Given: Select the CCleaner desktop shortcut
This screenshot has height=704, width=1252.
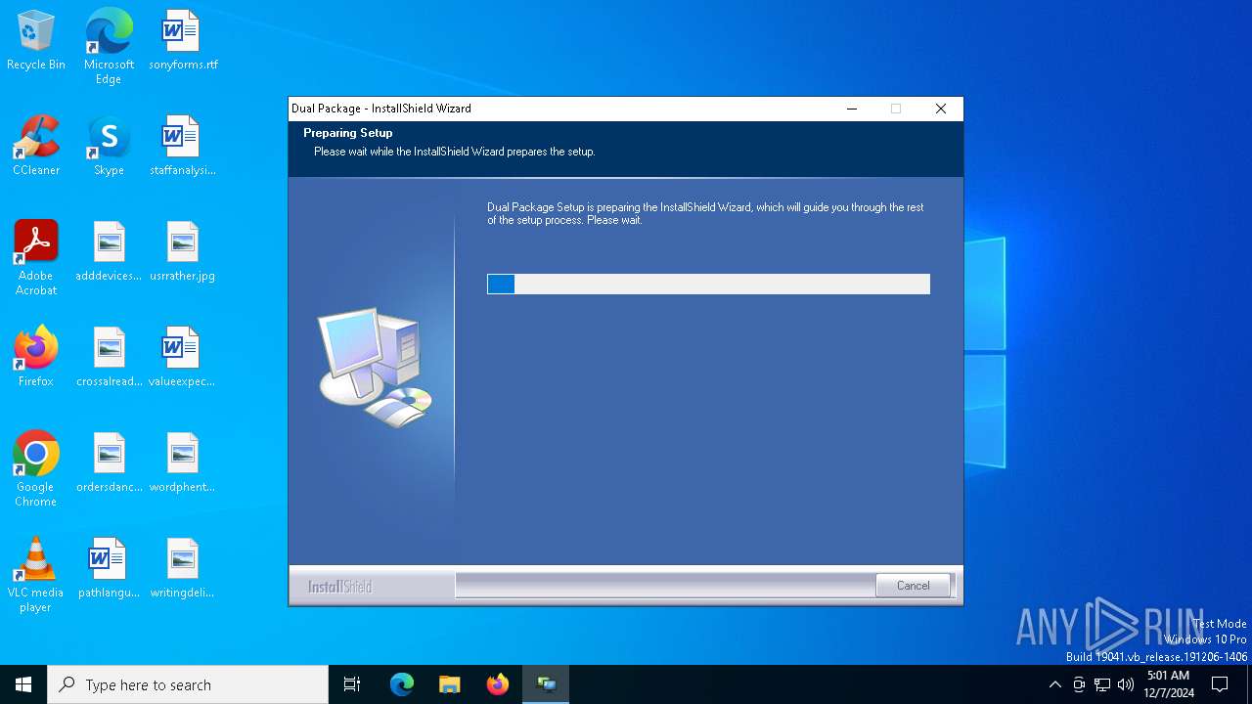Looking at the screenshot, I should click(36, 146).
